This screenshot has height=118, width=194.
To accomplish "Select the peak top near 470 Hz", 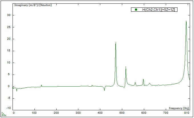I will (x=116, y=42).
